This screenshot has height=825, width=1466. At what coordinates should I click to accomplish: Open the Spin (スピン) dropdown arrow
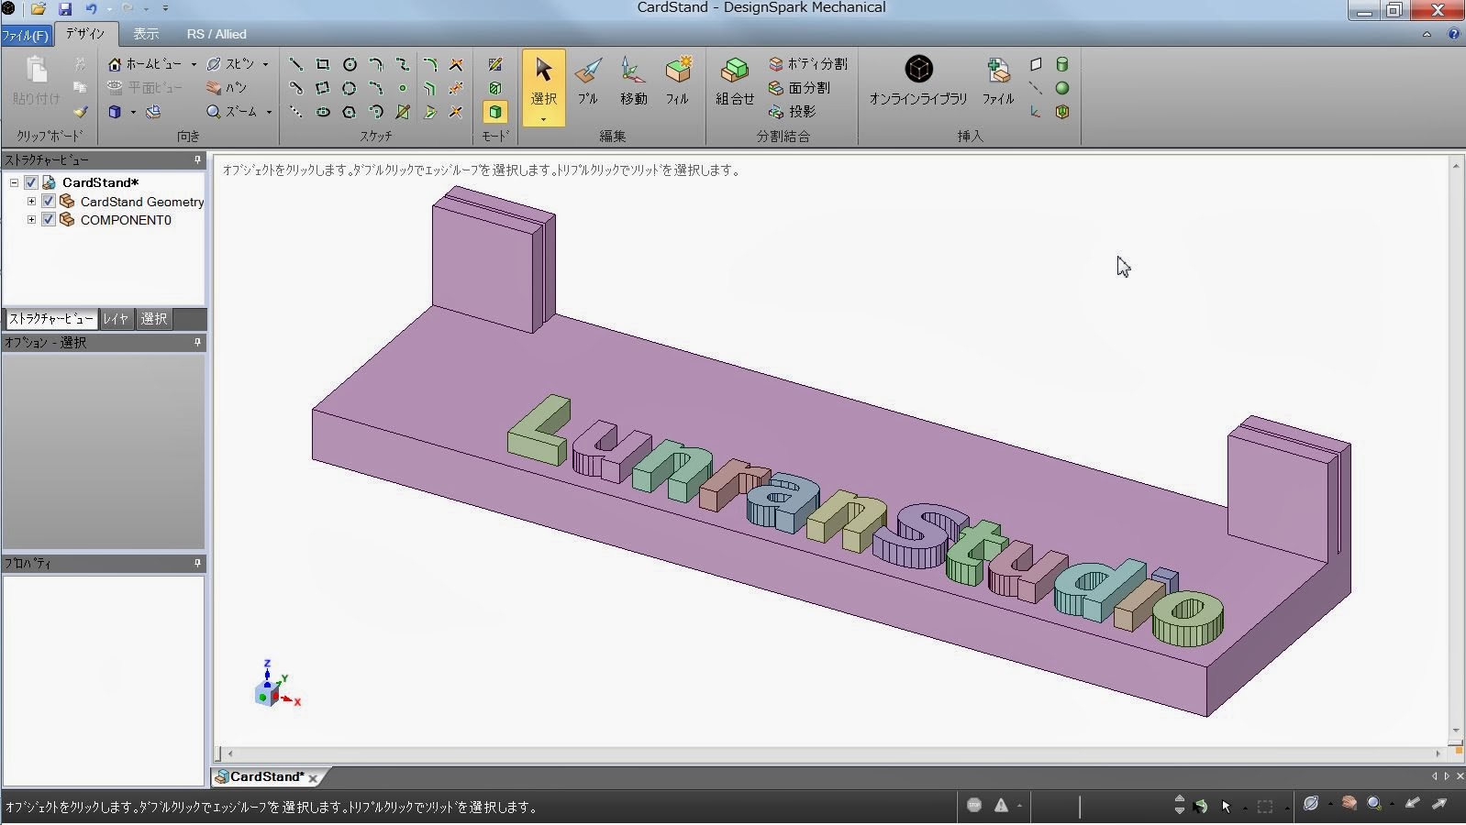[266, 64]
